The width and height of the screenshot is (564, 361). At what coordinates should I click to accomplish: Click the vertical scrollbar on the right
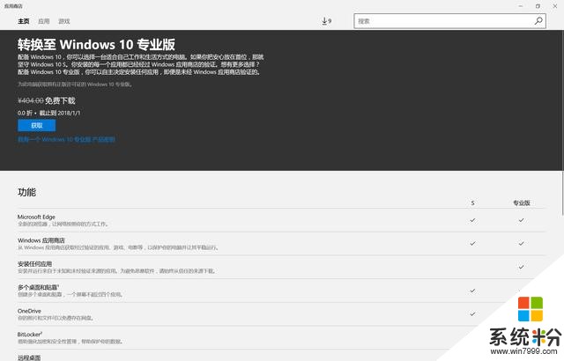(x=562, y=122)
